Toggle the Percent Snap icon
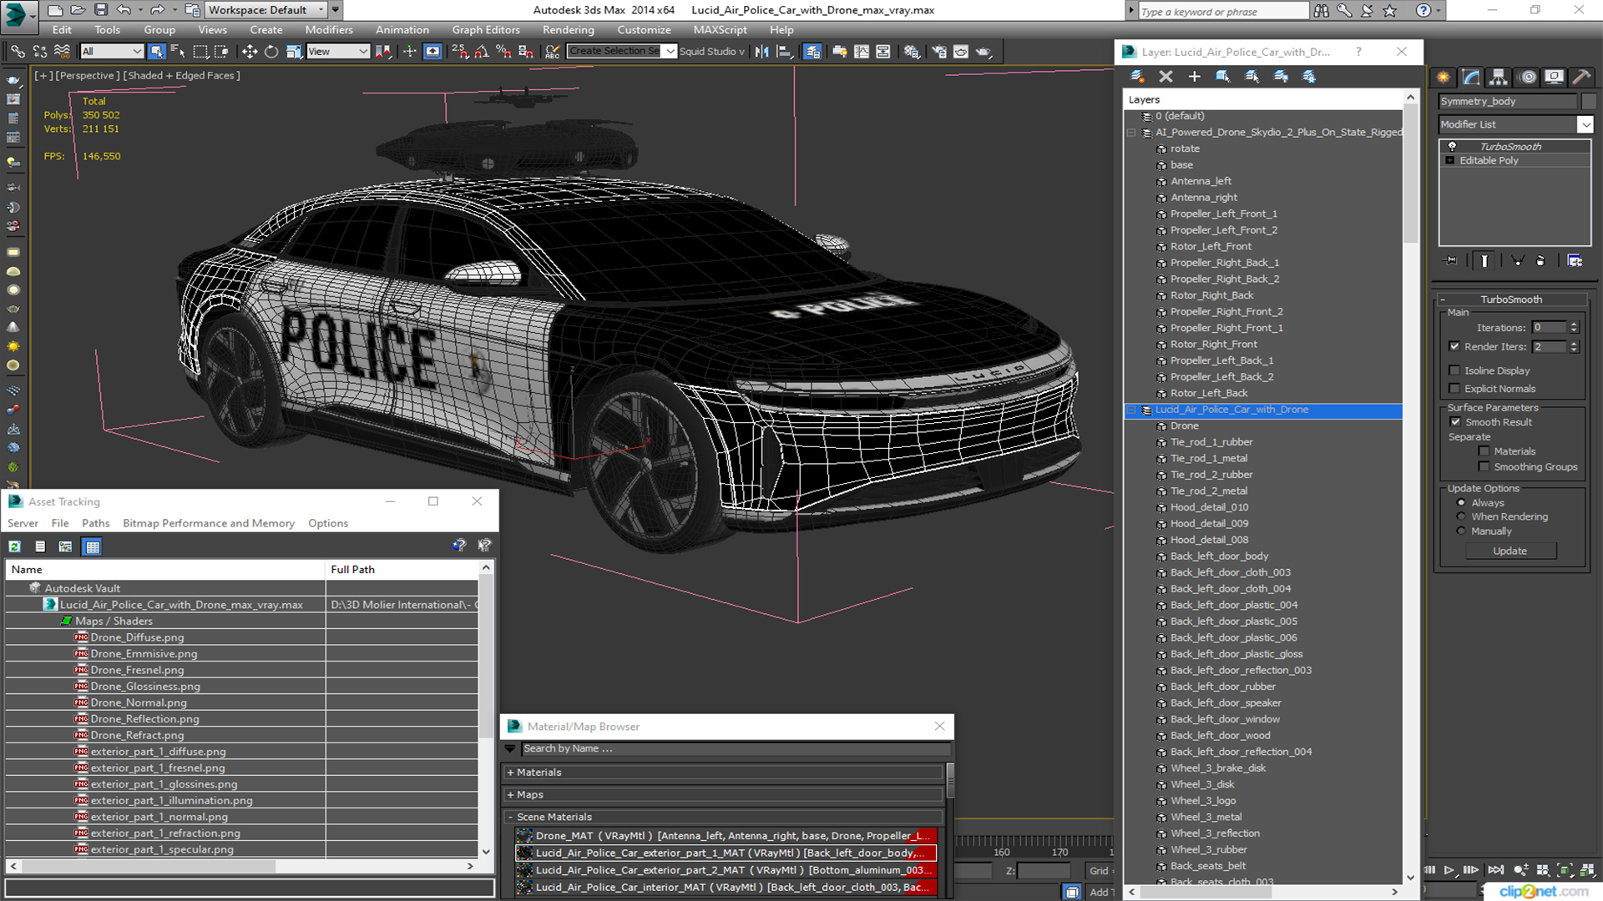This screenshot has width=1603, height=901. click(x=503, y=52)
